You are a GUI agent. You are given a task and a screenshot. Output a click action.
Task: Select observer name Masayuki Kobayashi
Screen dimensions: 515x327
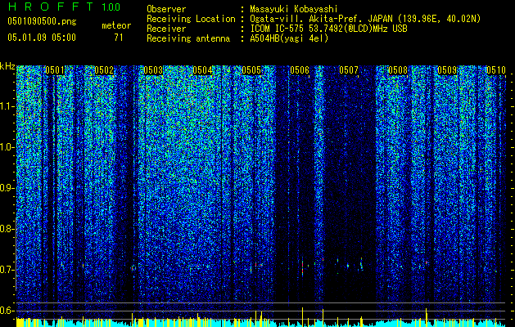tap(294, 9)
